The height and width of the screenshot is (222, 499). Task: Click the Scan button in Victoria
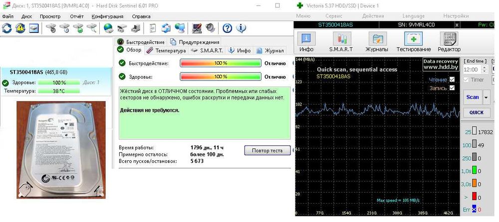click(473, 97)
